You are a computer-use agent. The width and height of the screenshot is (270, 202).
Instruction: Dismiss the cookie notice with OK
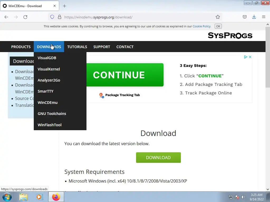[x=218, y=26]
